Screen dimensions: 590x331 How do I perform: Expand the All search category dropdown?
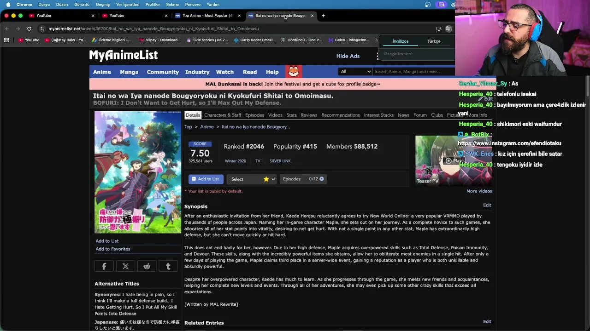click(x=355, y=72)
